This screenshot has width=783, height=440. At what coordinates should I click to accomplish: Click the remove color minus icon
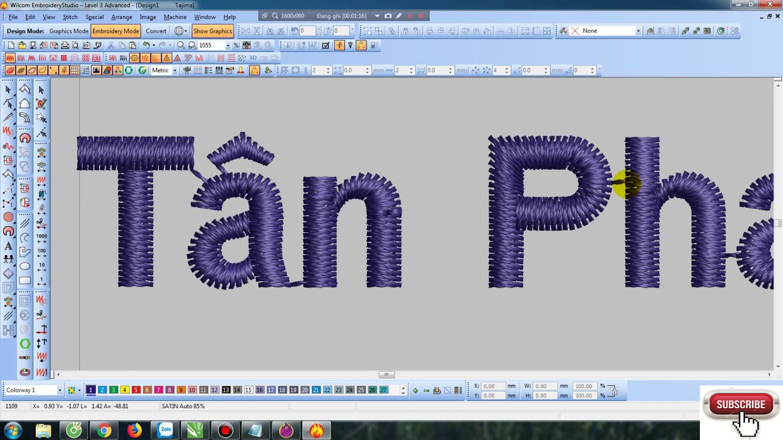[x=426, y=391]
